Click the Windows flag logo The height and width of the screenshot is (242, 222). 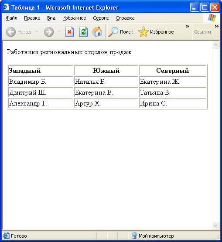[x=212, y=18]
